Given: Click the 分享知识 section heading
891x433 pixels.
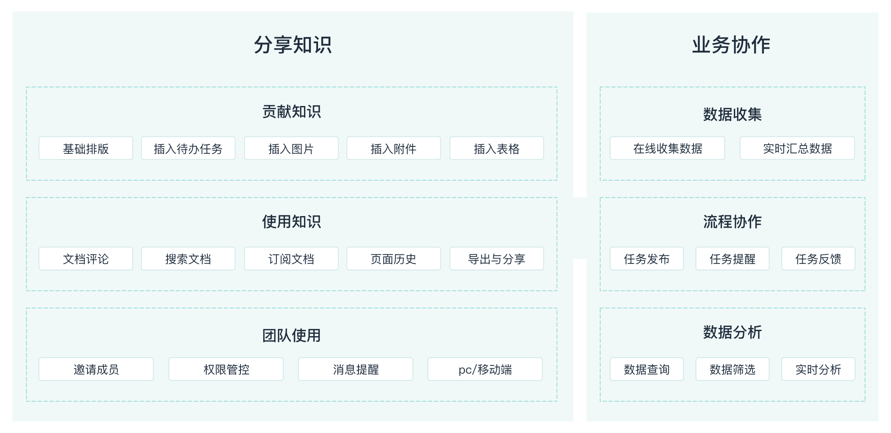Looking at the screenshot, I should (293, 45).
